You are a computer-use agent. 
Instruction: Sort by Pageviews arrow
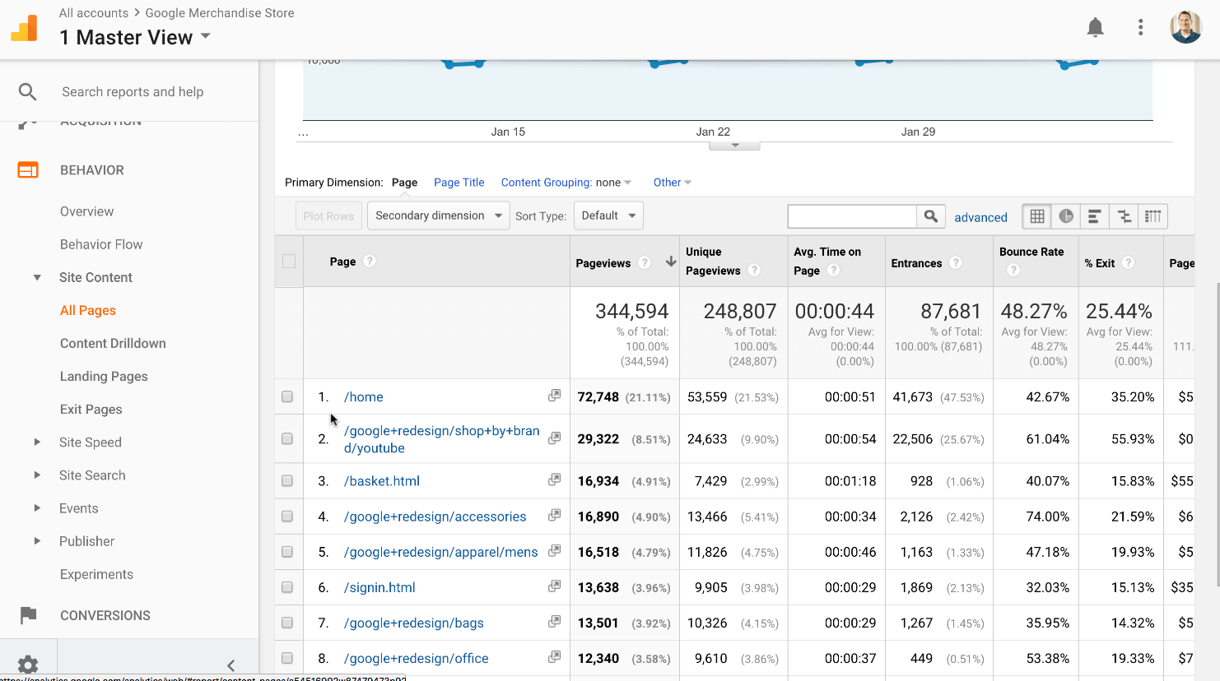pos(671,262)
